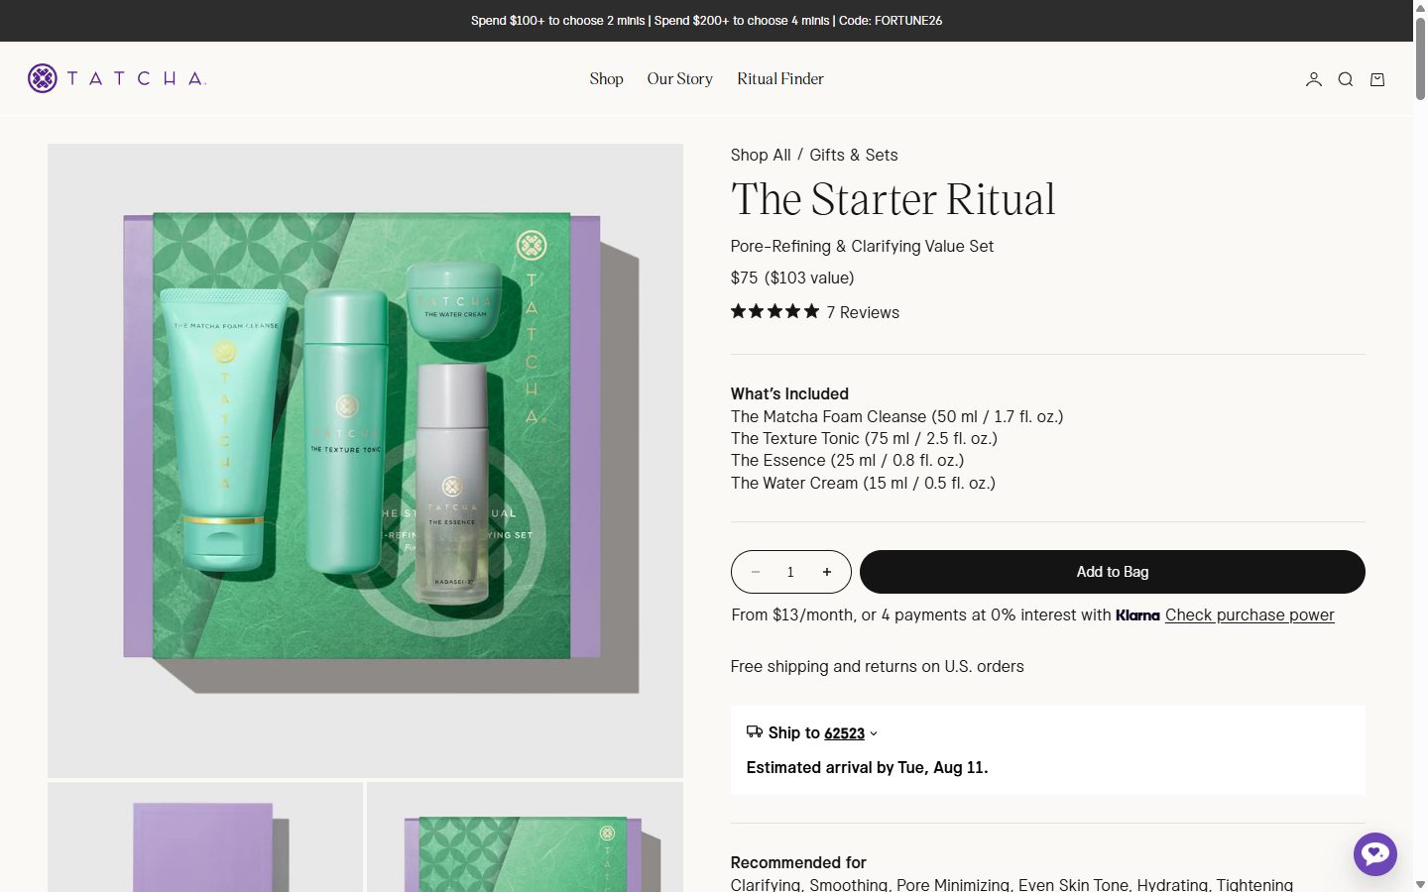Click the quantity field showing 1

click(790, 572)
